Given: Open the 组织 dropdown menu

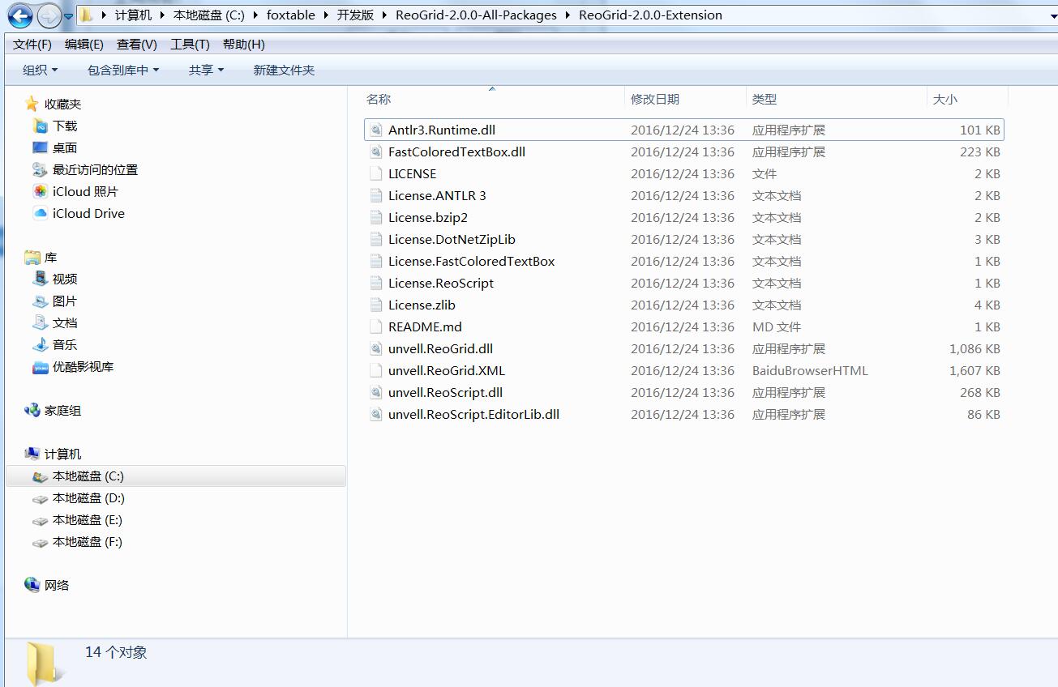Looking at the screenshot, I should point(41,70).
